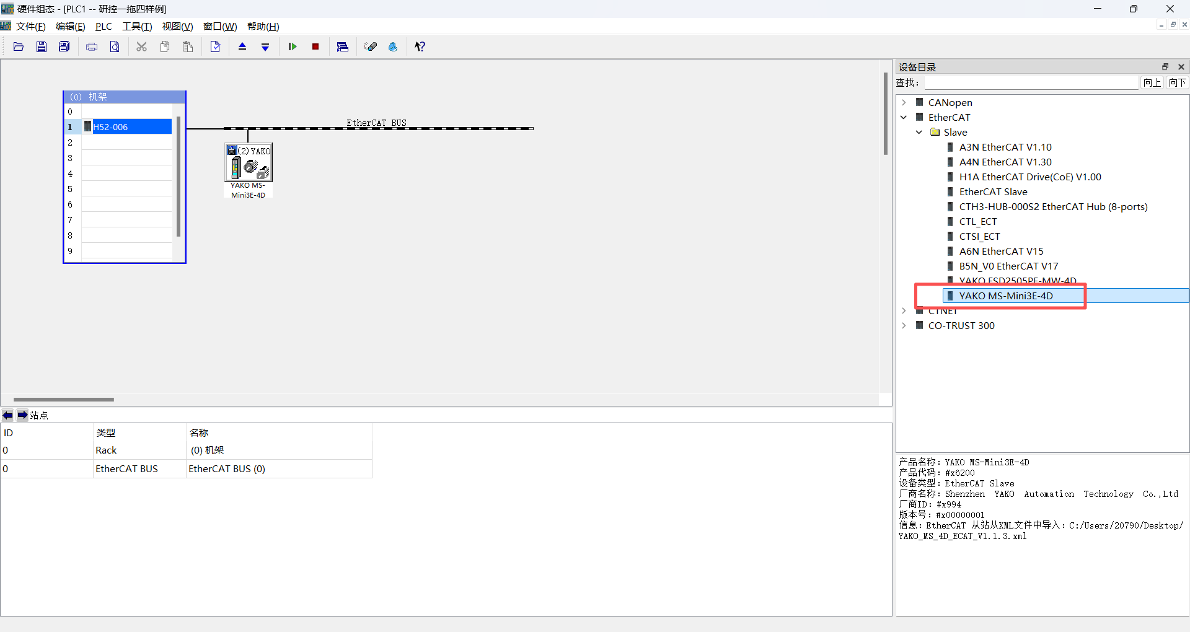Image resolution: width=1190 pixels, height=632 pixels.
Task: Click the blue cloud-shaped toolbar icon
Action: coord(393,46)
